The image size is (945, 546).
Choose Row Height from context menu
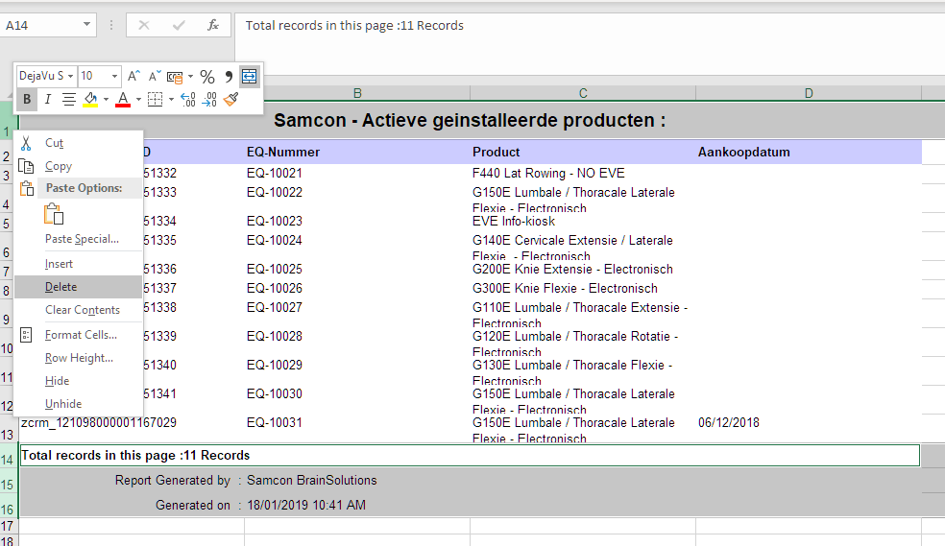tap(79, 358)
